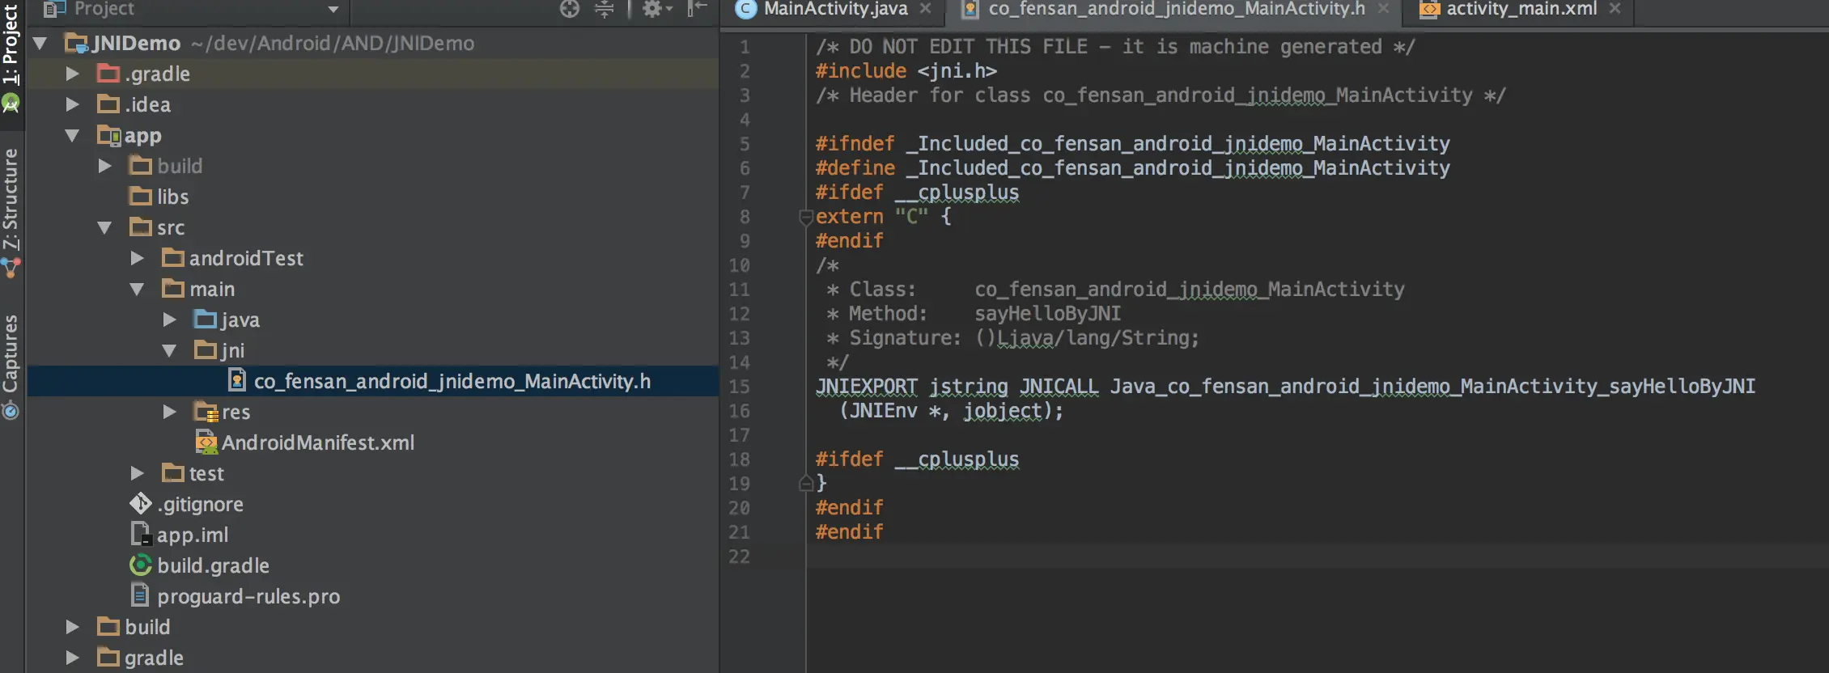Expand the .idea folder
Screen dimensions: 1829x673
coord(72,104)
